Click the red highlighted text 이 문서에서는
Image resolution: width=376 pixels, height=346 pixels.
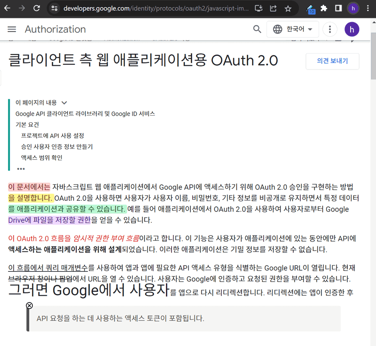click(29, 187)
